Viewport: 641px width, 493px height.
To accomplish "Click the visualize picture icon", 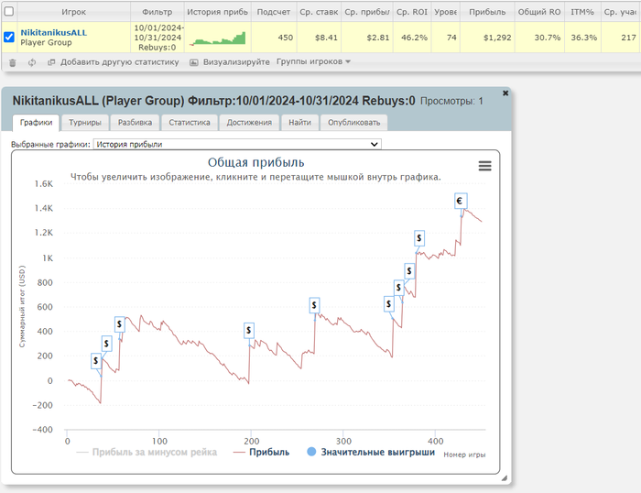I will click(x=194, y=62).
